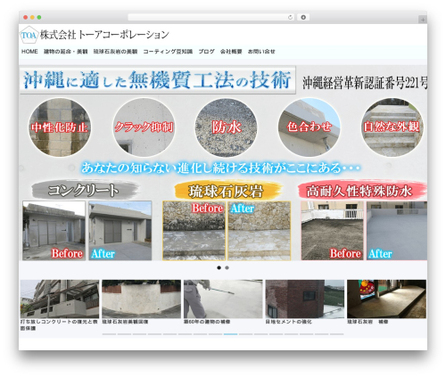Screen dimensions: 446x377
Task: Click the 目地セメントの強化 caption link
Action: (289, 322)
